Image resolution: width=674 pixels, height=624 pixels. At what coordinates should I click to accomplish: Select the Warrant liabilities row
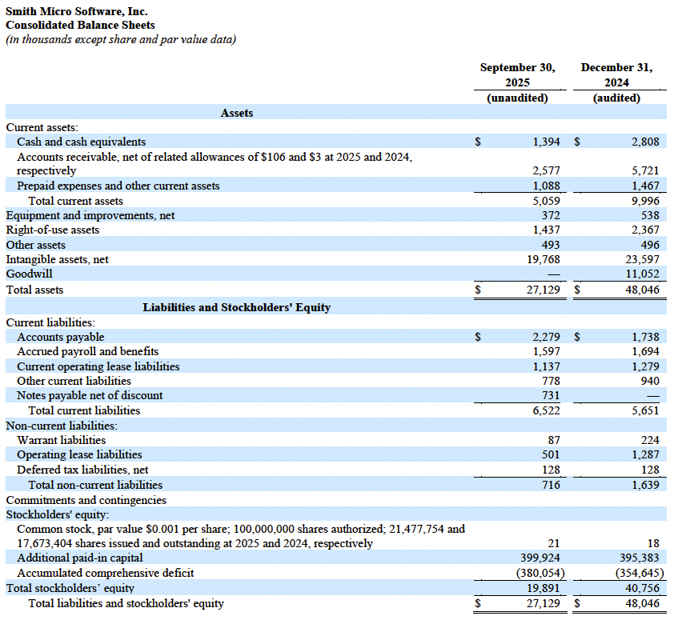click(x=60, y=440)
